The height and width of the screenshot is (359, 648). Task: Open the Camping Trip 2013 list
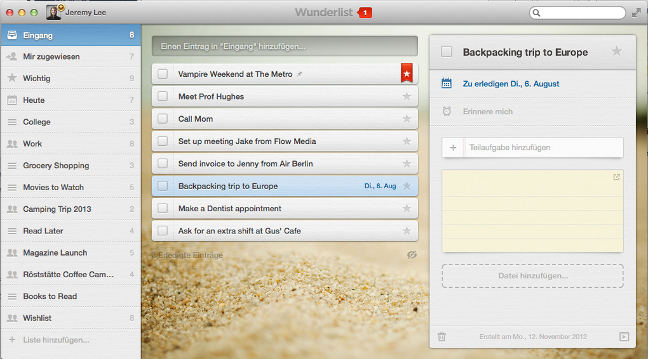coord(71,209)
